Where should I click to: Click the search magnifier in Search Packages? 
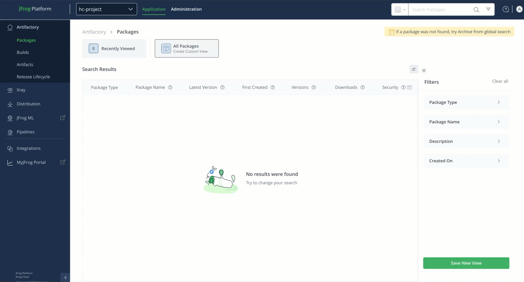point(476,9)
